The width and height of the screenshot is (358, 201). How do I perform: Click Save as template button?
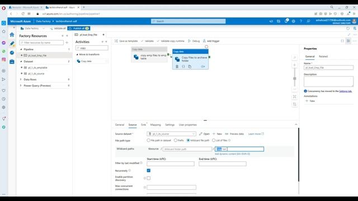pos(126,41)
